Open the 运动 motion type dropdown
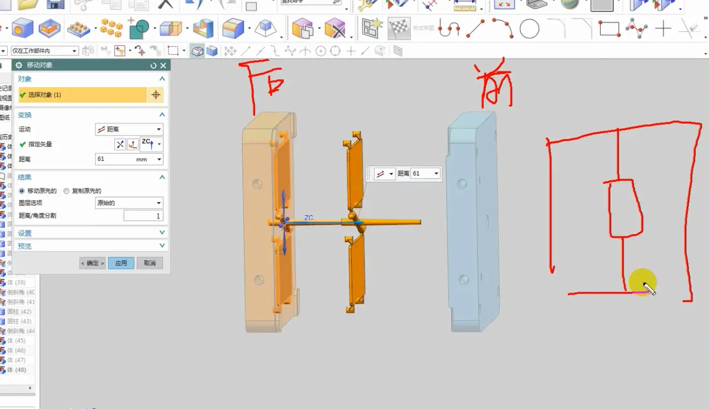This screenshot has height=409, width=709. (129, 130)
